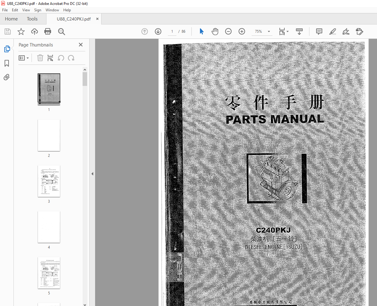Open thumbnail options menu dropdown

coord(24,58)
